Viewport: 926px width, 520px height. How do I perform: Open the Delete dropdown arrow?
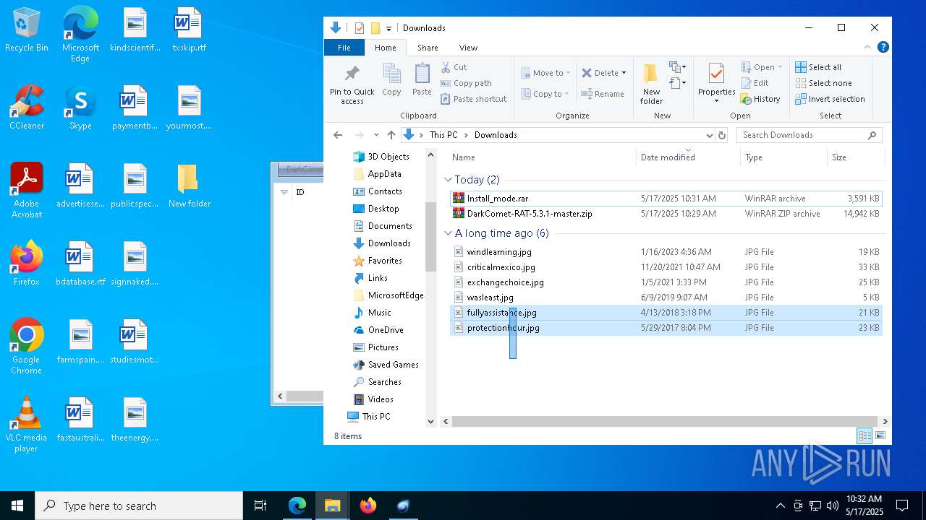pyautogui.click(x=624, y=73)
